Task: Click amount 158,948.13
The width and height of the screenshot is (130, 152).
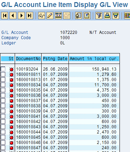Action: point(104,69)
